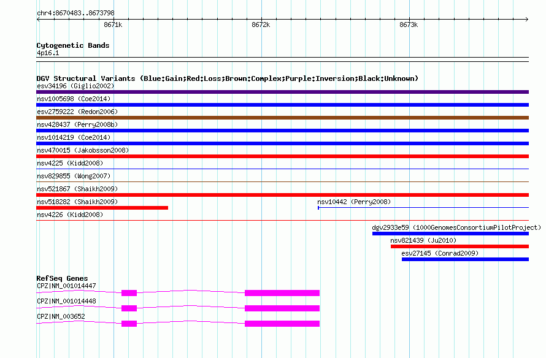The image size is (546, 358).
Task: Select the blue nsv428437 gain bar
Action: [x=282, y=131]
